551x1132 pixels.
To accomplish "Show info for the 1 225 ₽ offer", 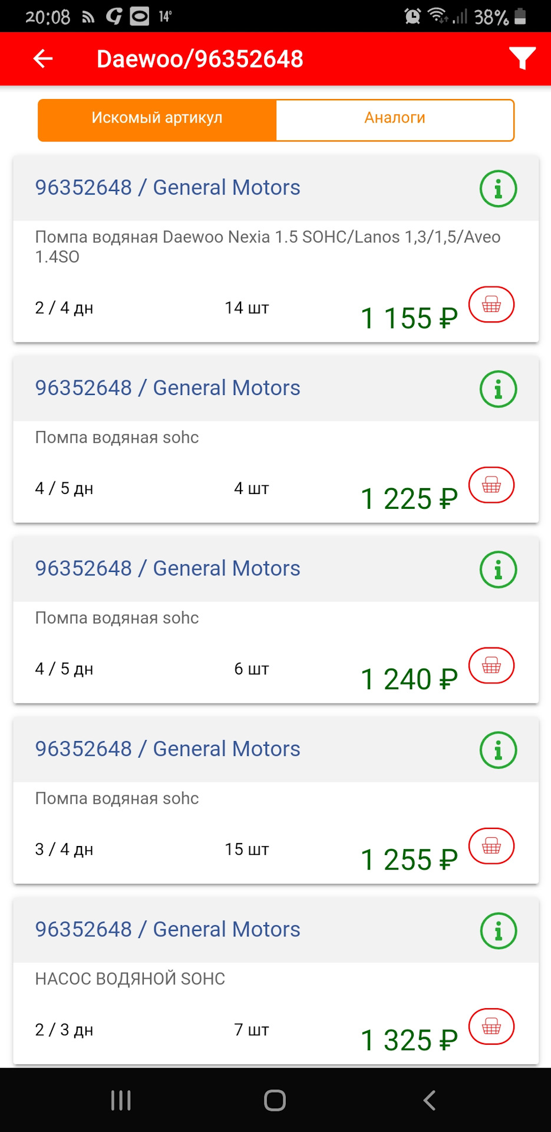I will click(498, 390).
